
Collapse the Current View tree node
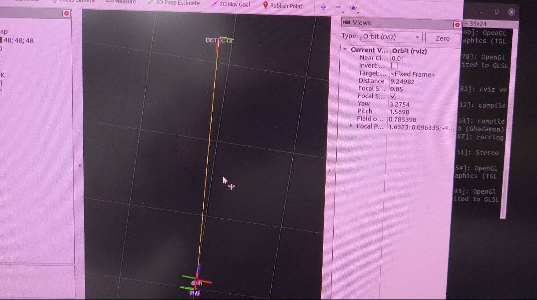pyautogui.click(x=345, y=50)
